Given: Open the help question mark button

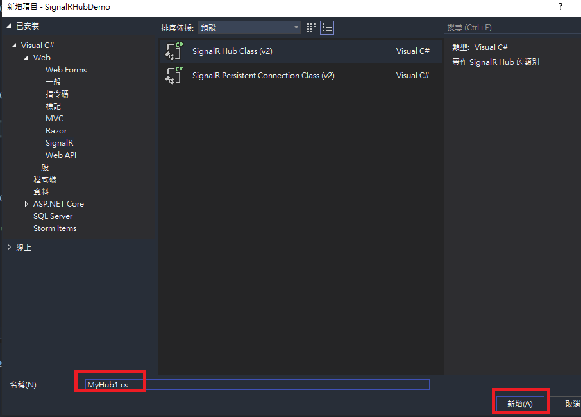Looking at the screenshot, I should pyautogui.click(x=560, y=6).
